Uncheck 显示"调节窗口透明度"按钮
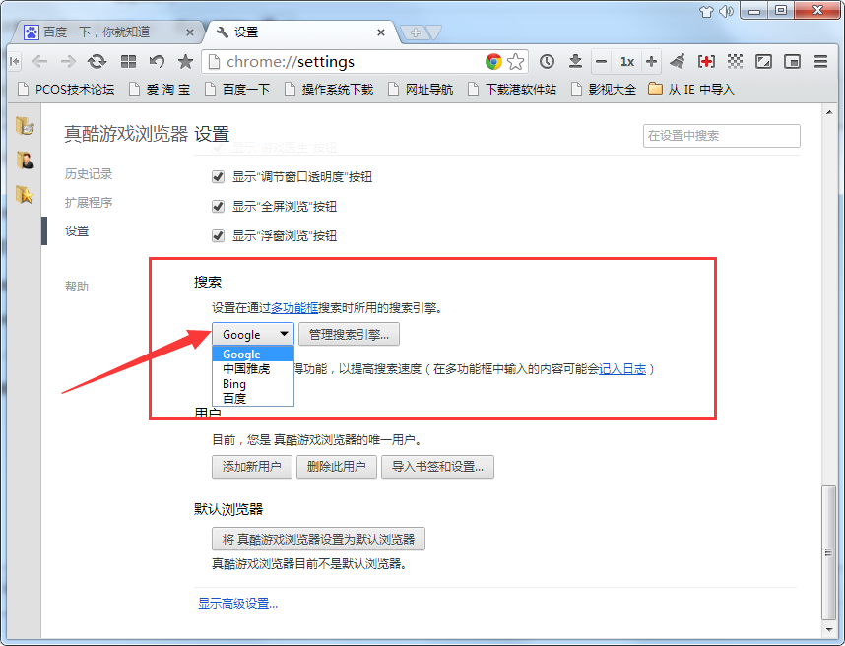 click(218, 177)
